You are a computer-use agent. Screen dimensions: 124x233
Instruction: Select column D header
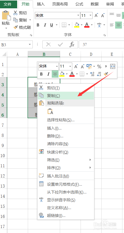[91, 54]
